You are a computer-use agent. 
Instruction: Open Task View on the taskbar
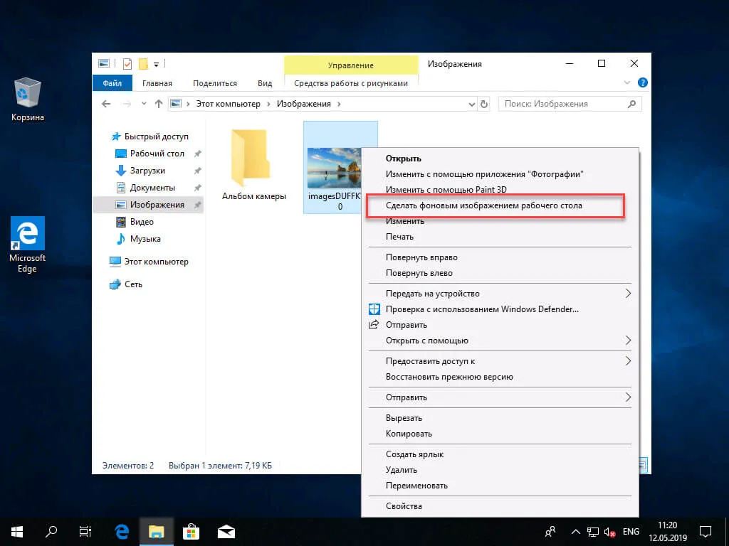[x=85, y=532]
